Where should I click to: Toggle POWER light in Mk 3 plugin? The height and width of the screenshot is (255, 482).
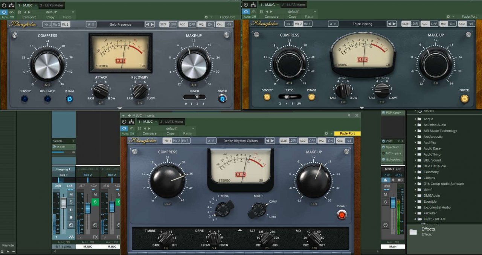[x=222, y=99]
